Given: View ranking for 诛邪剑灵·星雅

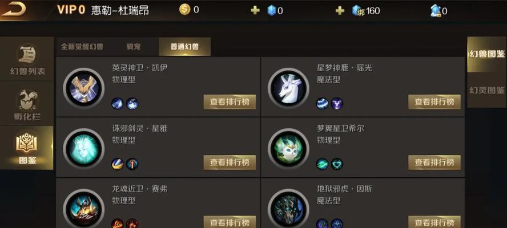Looking at the screenshot, I should coord(230,162).
